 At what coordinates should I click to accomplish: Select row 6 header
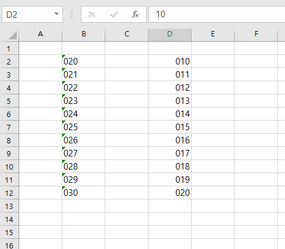pos(9,114)
